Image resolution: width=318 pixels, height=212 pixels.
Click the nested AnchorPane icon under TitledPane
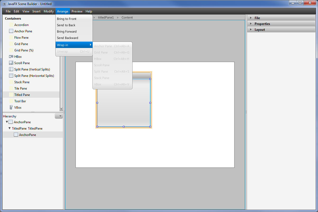(x=16, y=135)
